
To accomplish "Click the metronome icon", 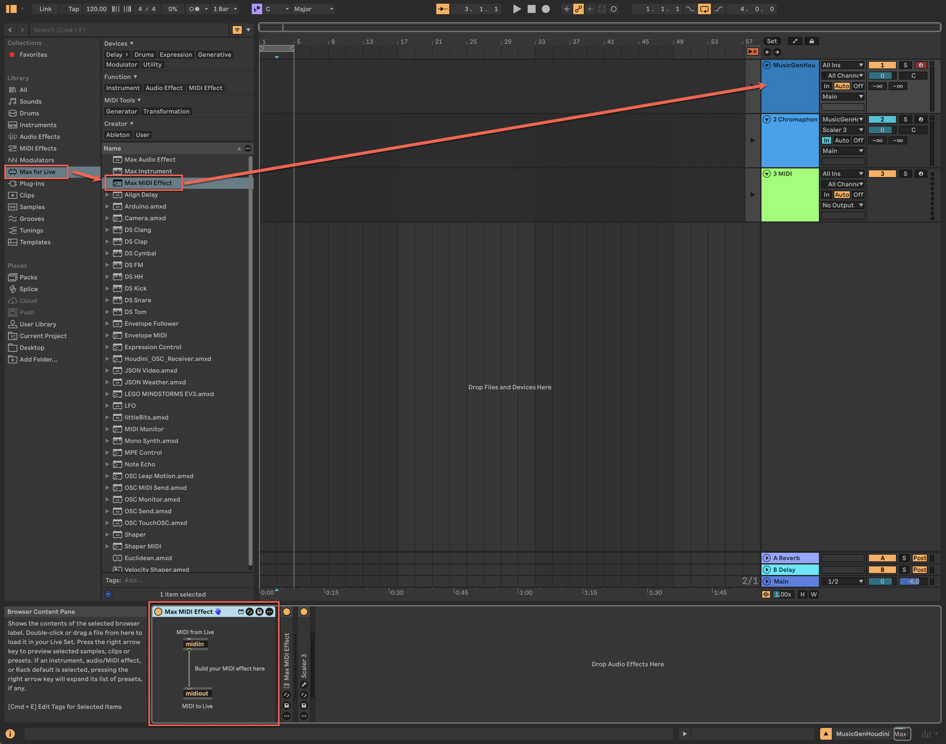I will 194,9.
